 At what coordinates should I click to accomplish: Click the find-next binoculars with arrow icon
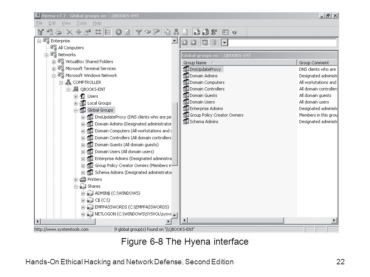pyautogui.click(x=156, y=32)
